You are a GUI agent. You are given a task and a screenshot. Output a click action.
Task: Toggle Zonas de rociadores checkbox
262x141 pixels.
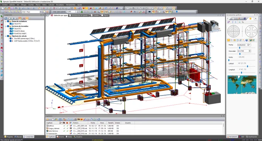click(x=8, y=22)
